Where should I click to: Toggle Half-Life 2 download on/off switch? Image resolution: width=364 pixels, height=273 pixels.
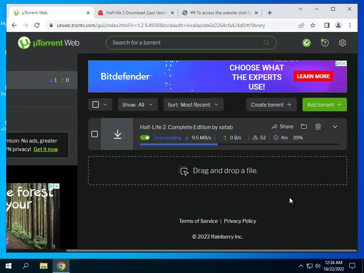145,138
